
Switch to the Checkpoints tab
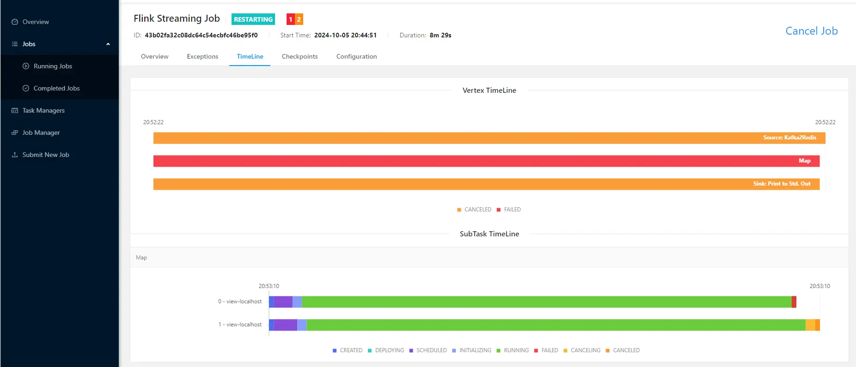(300, 56)
